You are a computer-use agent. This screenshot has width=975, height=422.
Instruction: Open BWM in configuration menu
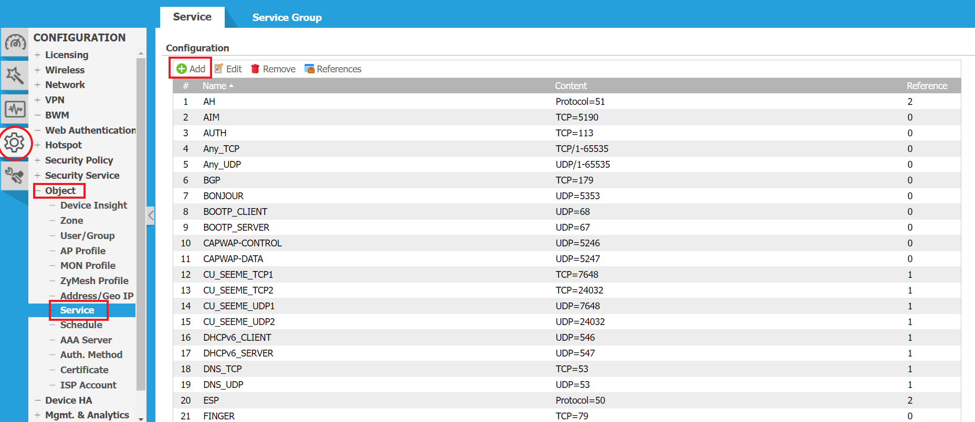(57, 115)
